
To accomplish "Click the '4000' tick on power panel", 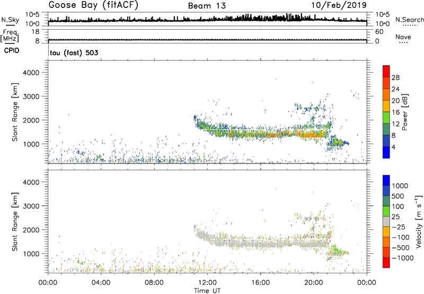I will click(x=31, y=73).
